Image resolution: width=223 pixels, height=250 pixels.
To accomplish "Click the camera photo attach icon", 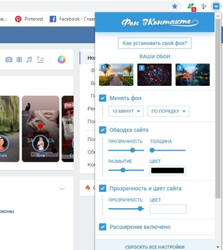I will click(9, 60).
